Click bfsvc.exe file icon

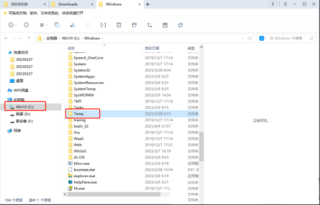point(70,163)
